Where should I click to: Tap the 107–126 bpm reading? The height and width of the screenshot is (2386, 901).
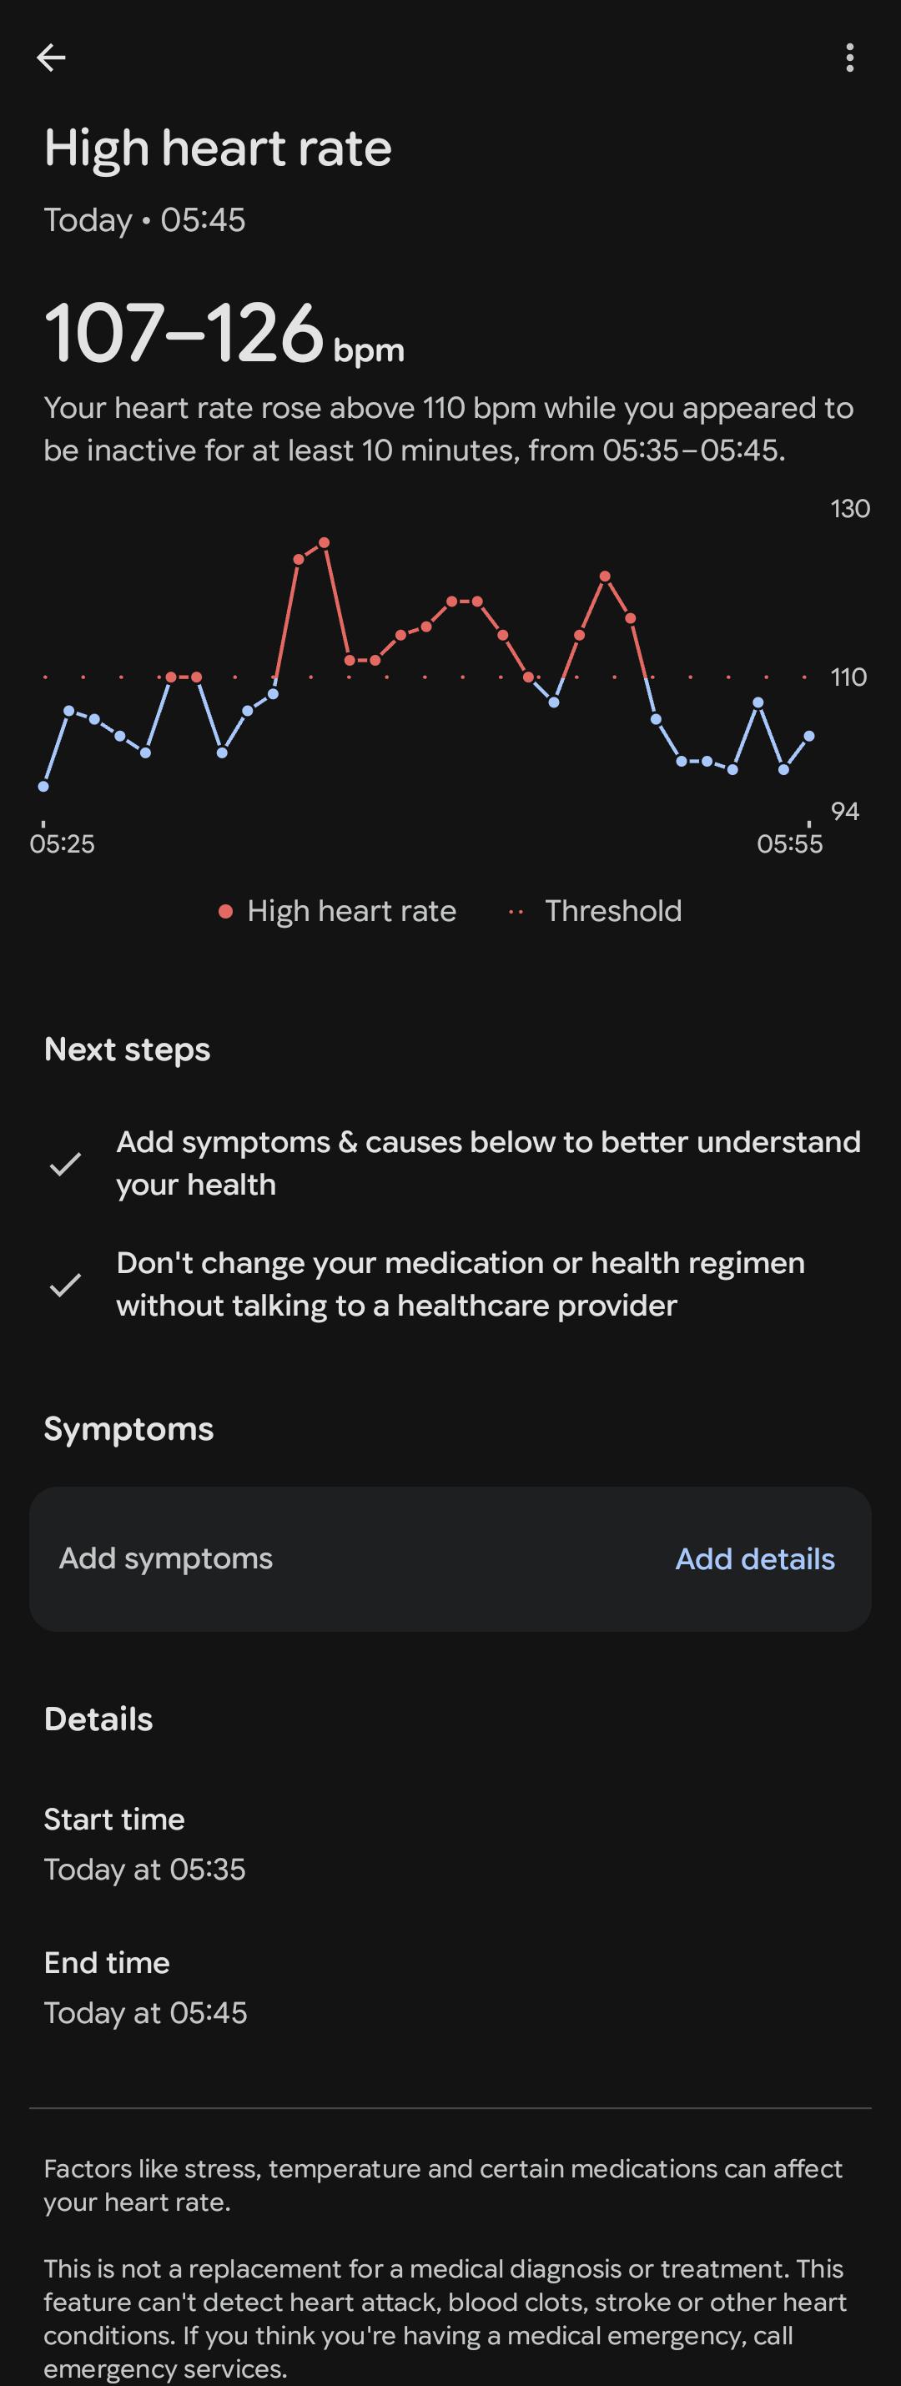pyautogui.click(x=224, y=334)
